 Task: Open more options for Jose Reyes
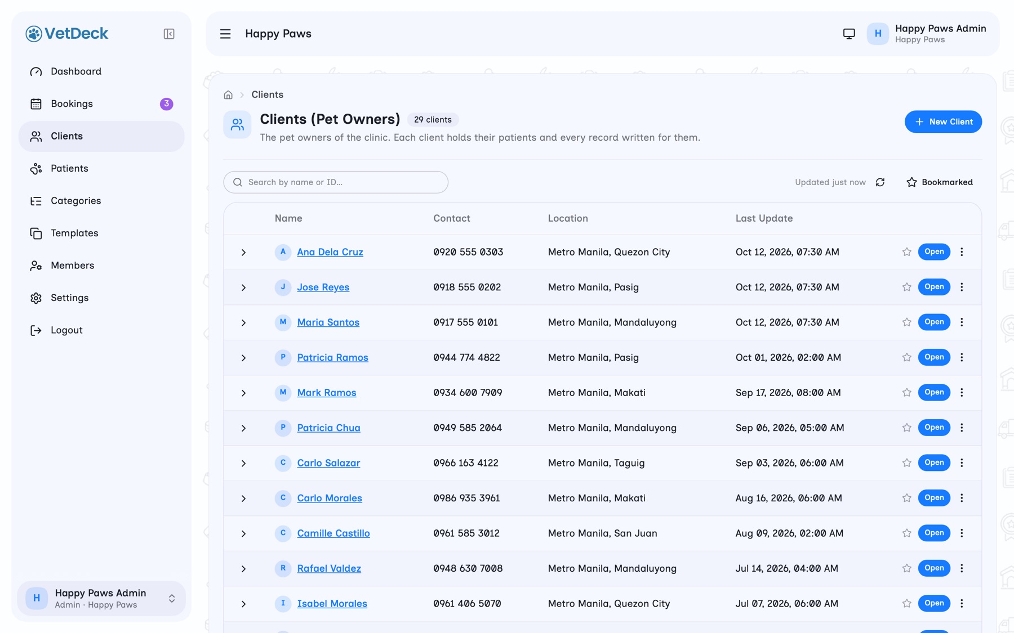(962, 287)
